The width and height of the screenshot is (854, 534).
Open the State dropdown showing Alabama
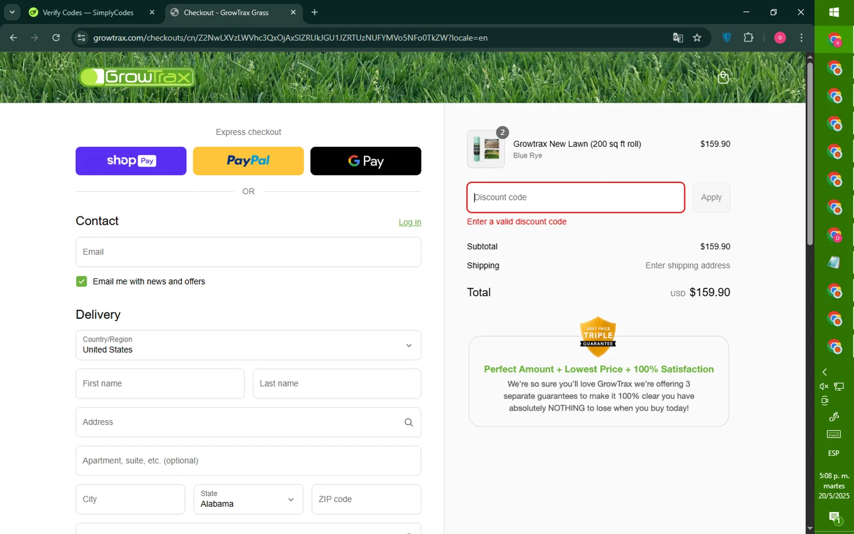(x=248, y=499)
